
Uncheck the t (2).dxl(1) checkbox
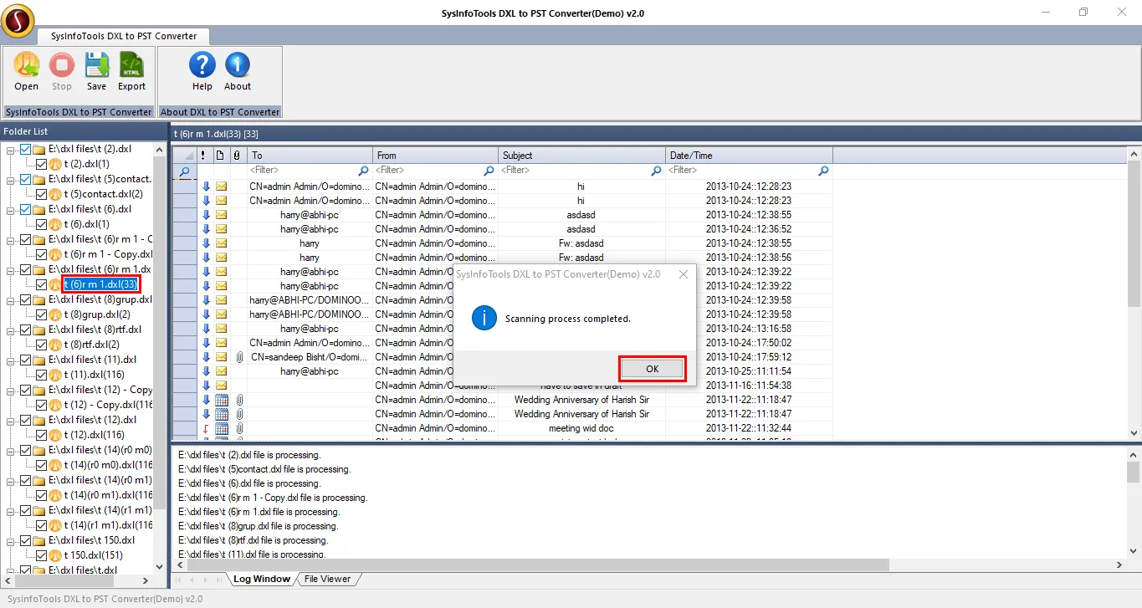click(42, 164)
